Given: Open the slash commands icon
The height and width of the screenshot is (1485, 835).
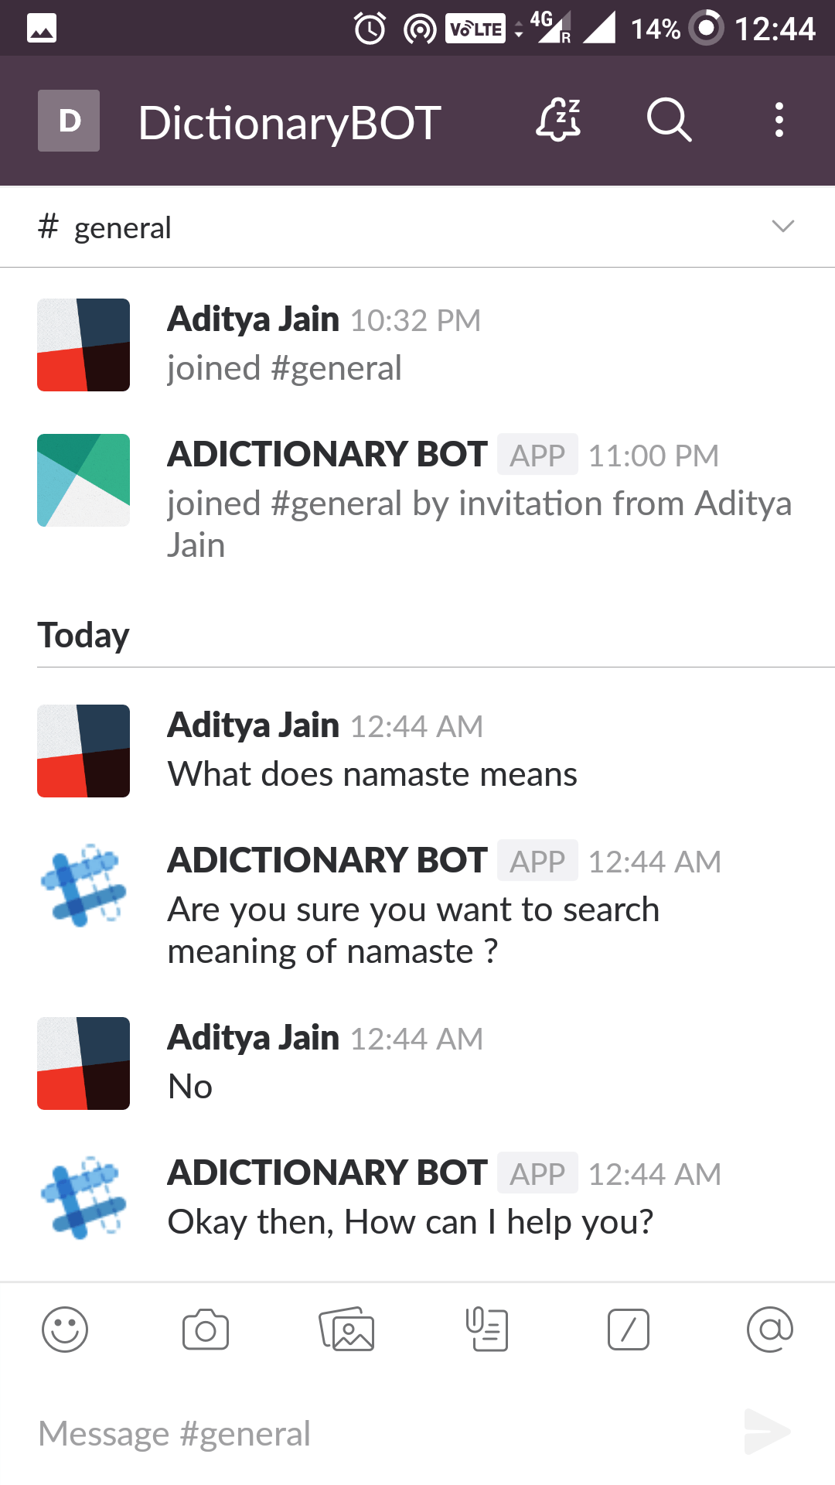Looking at the screenshot, I should click(x=628, y=1330).
